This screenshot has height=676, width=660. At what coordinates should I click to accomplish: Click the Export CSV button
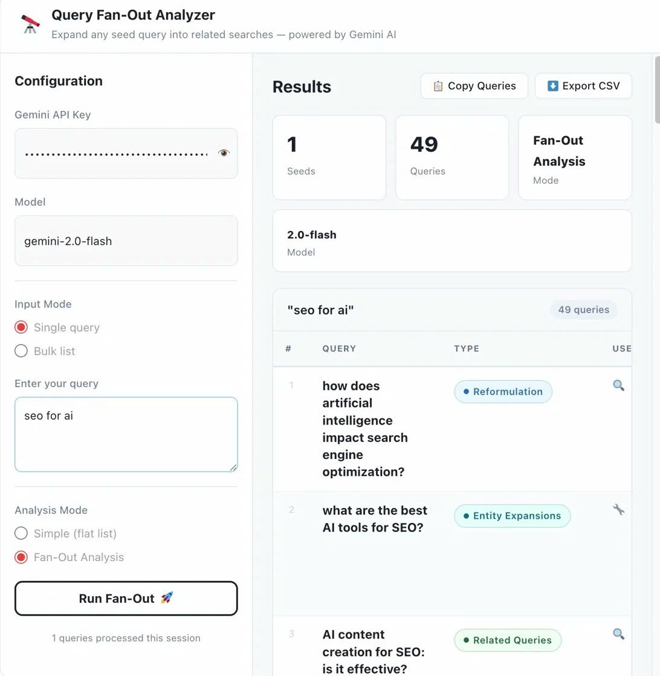click(583, 86)
